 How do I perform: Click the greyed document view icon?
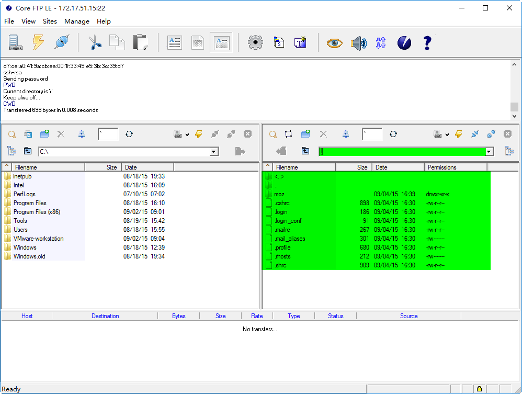point(198,42)
